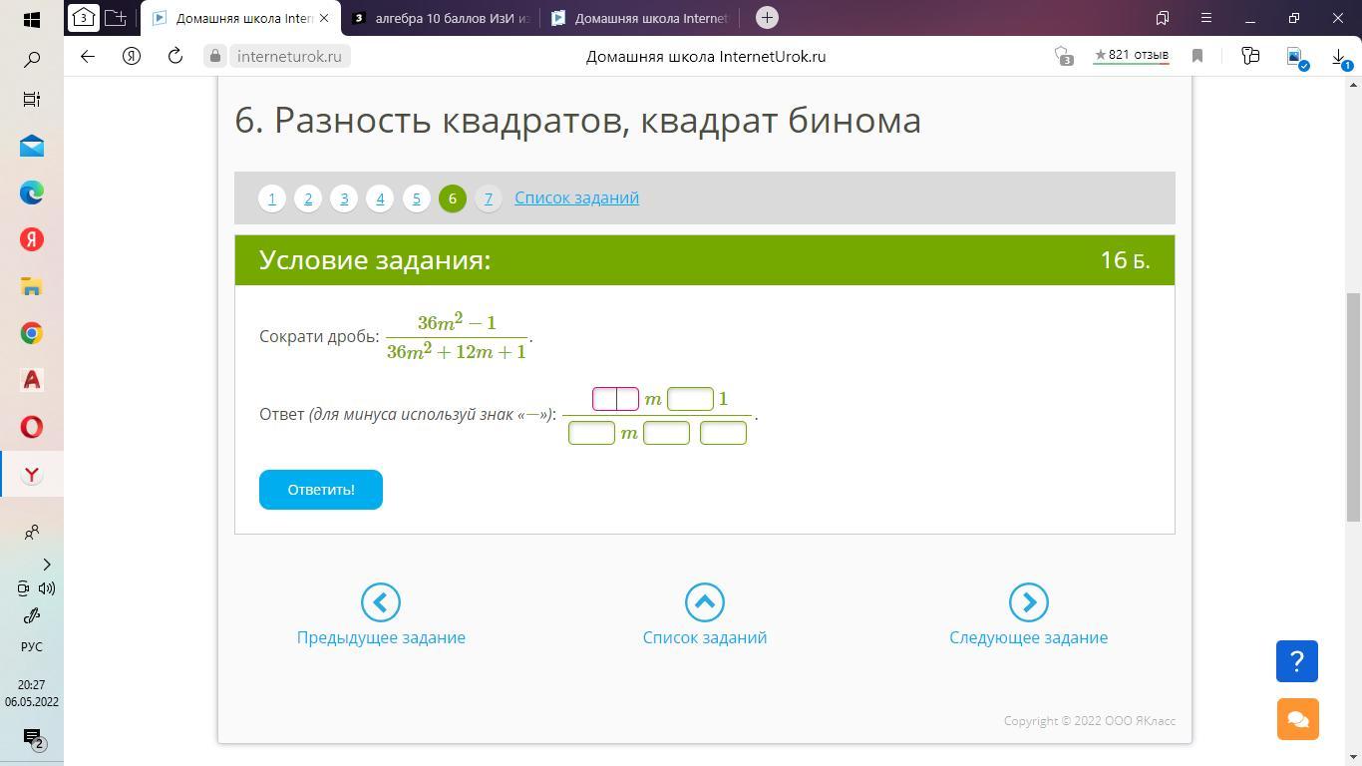Go to task number 1

tap(272, 197)
